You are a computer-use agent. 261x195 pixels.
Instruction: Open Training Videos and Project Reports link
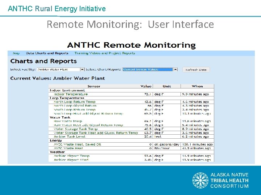105,53
